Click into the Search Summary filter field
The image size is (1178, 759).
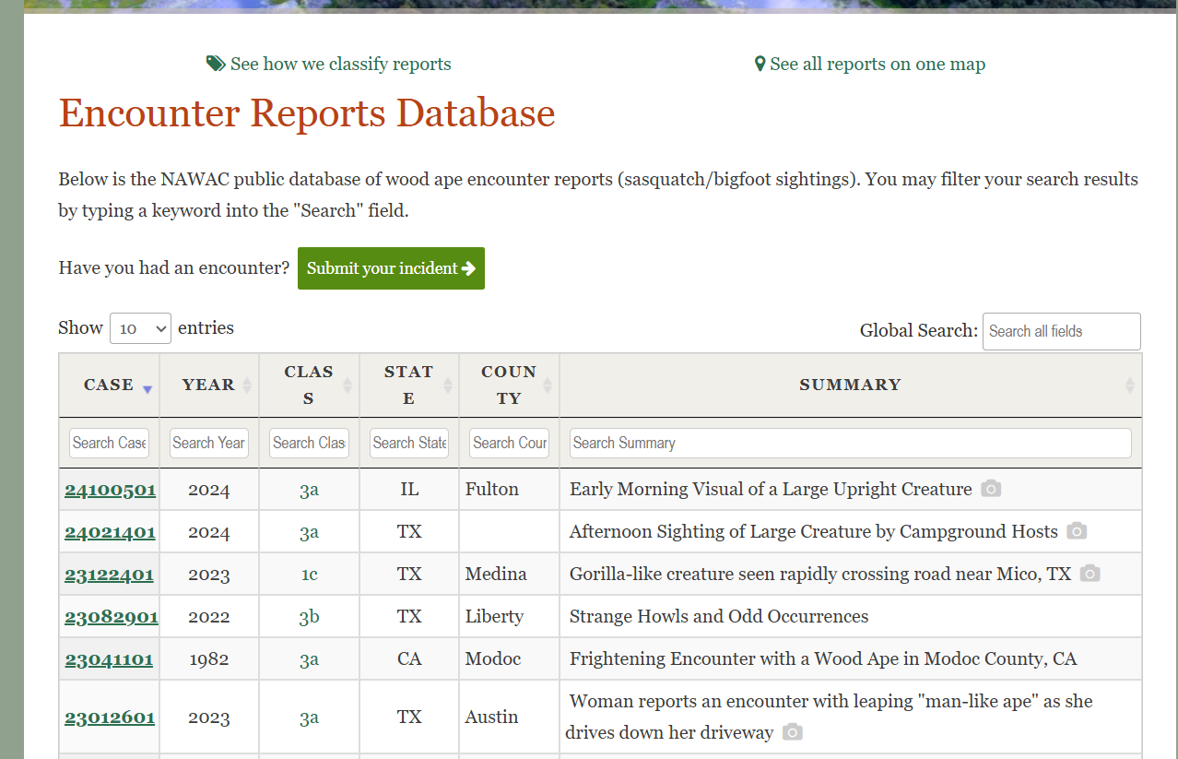tap(850, 443)
